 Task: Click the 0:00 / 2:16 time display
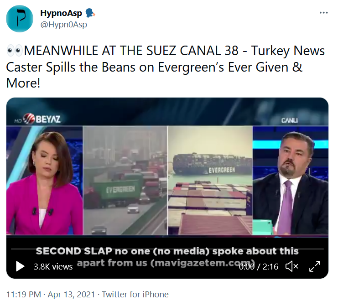tap(259, 267)
